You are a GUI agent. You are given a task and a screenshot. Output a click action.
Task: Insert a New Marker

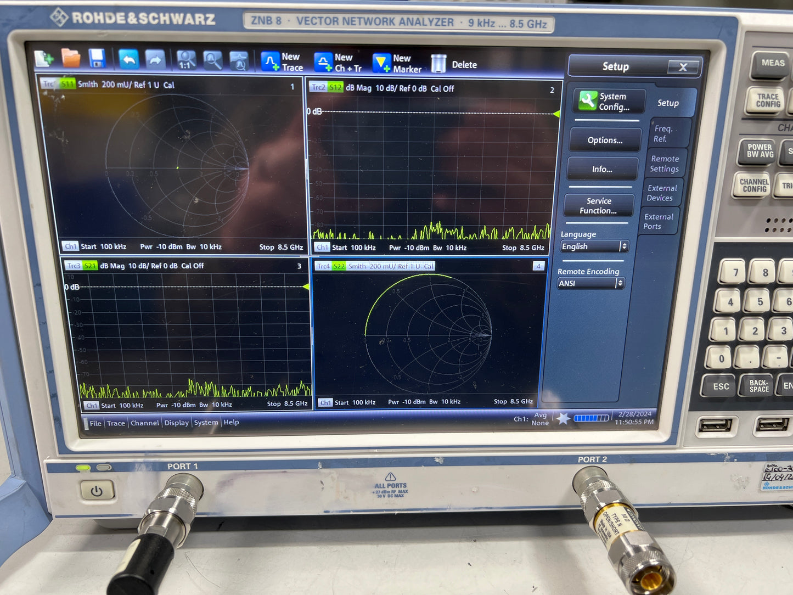397,64
